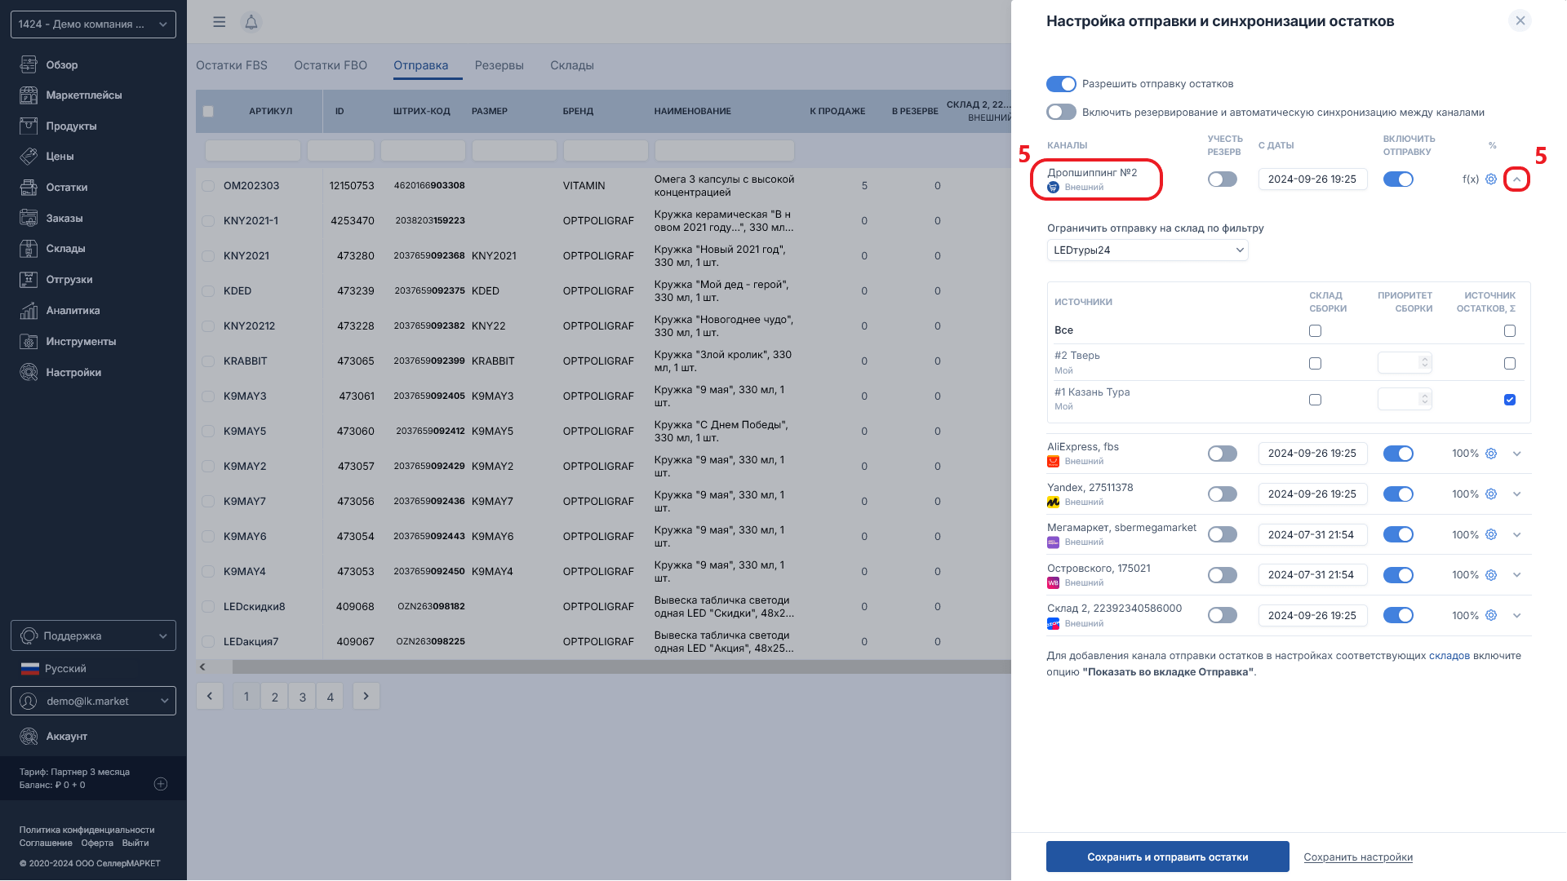This screenshot has height=881, width=1567.
Task: Follow the складов link in the hint
Action: pos(1449,656)
